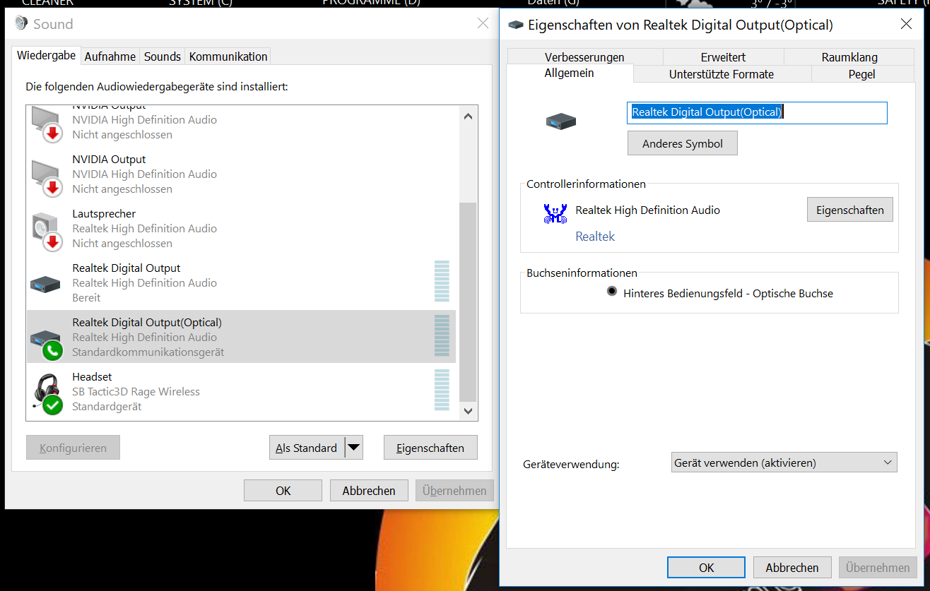The width and height of the screenshot is (930, 591).
Task: Open the Sounds tab
Action: point(163,56)
